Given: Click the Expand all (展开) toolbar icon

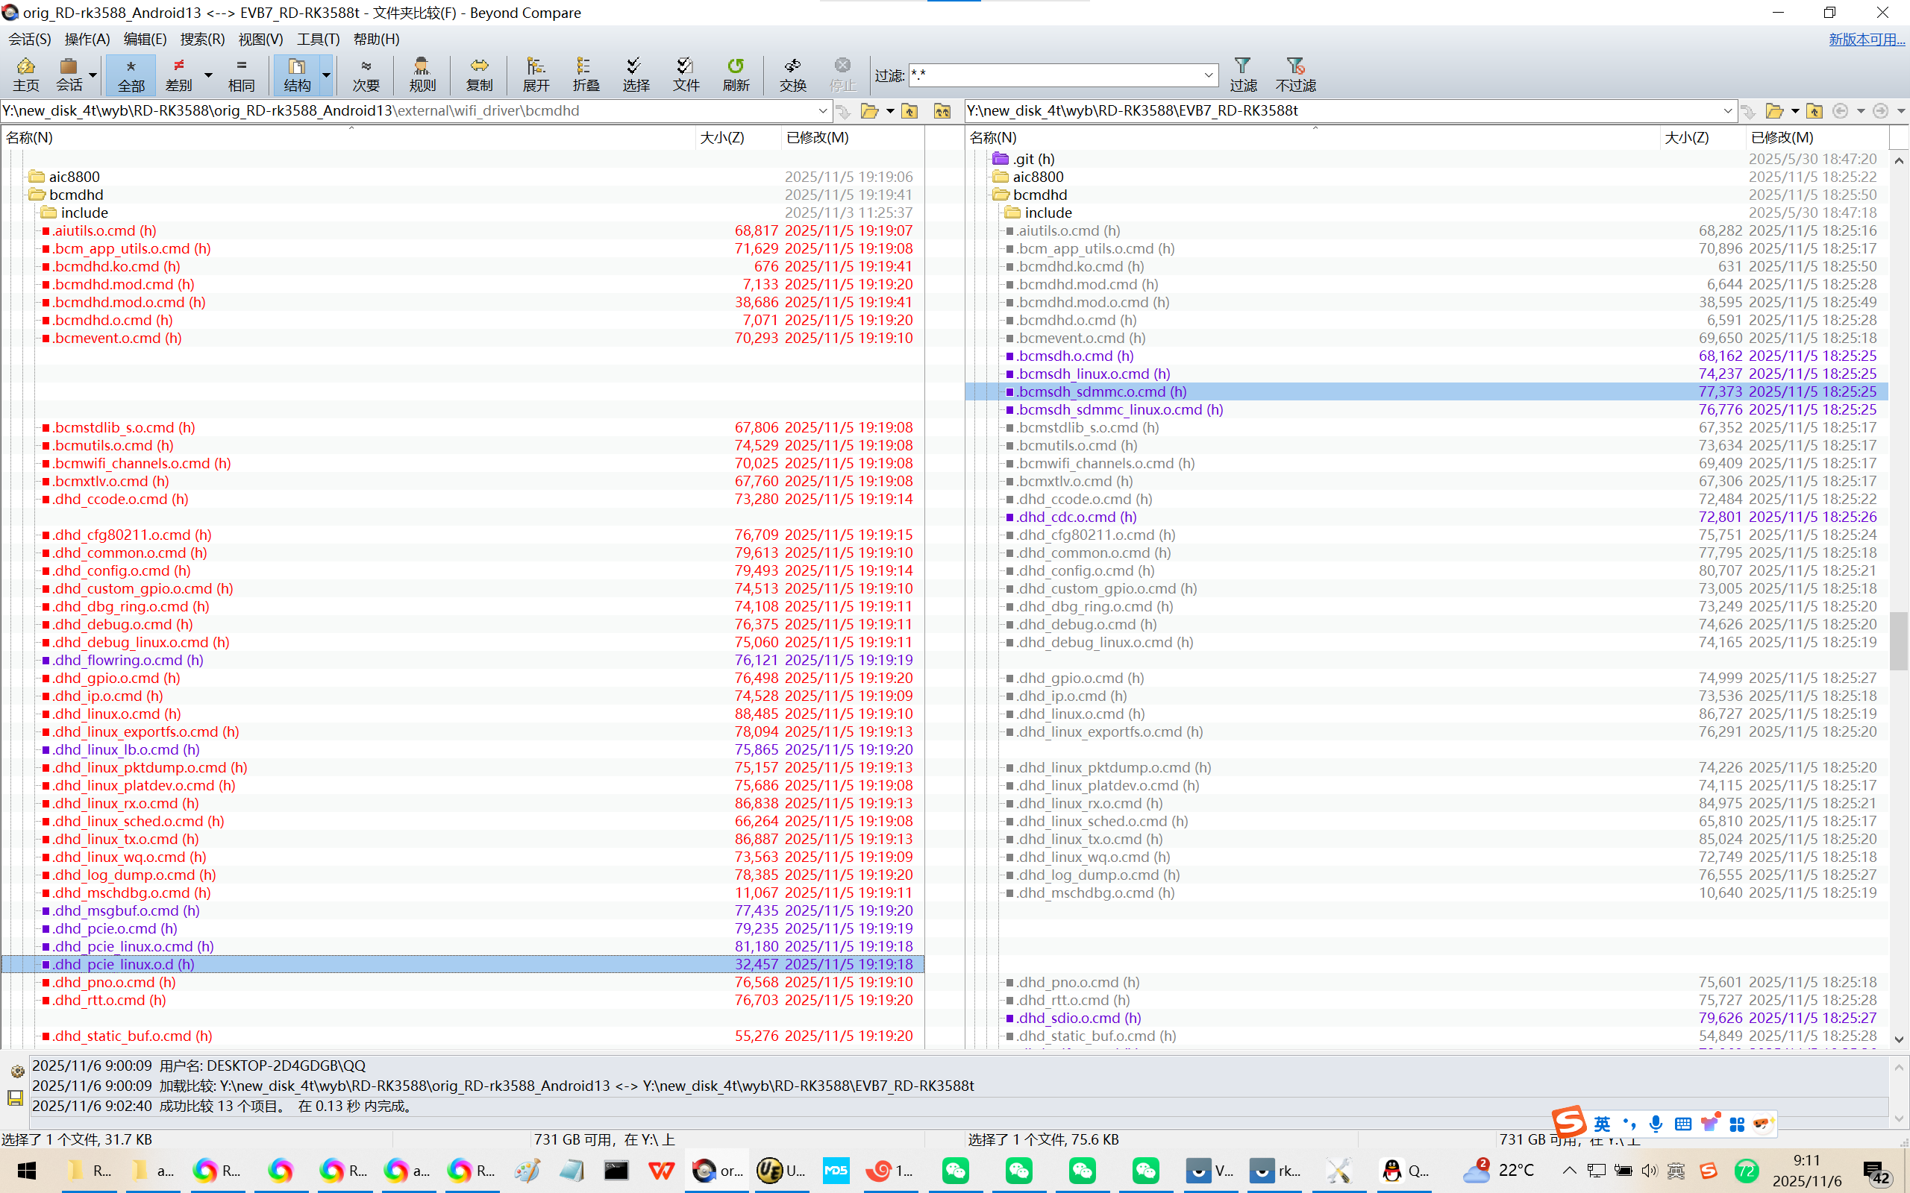Looking at the screenshot, I should click(x=536, y=74).
